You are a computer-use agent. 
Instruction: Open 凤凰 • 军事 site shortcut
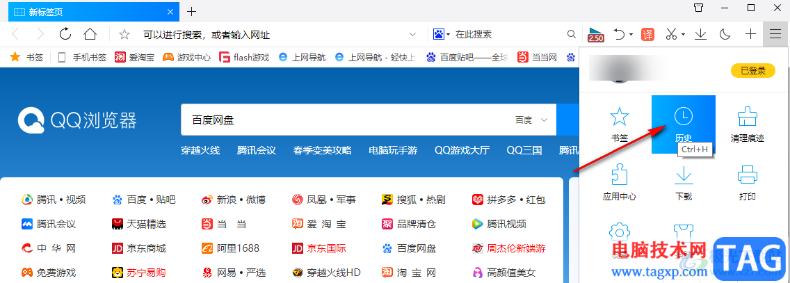(x=323, y=200)
